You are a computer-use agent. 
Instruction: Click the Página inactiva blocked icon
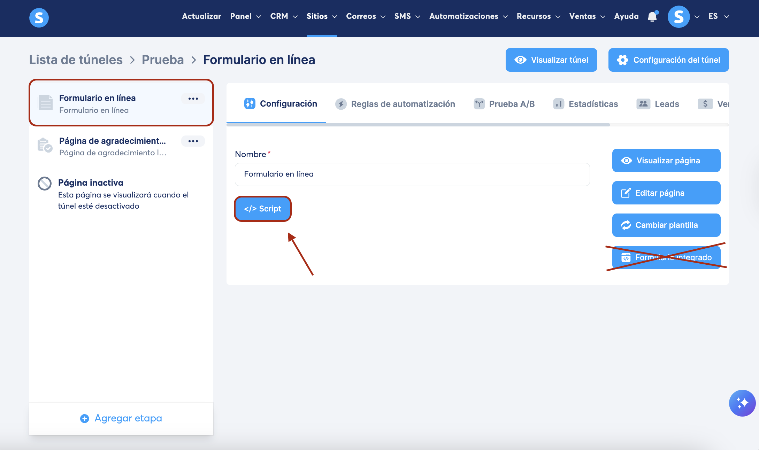tap(45, 183)
